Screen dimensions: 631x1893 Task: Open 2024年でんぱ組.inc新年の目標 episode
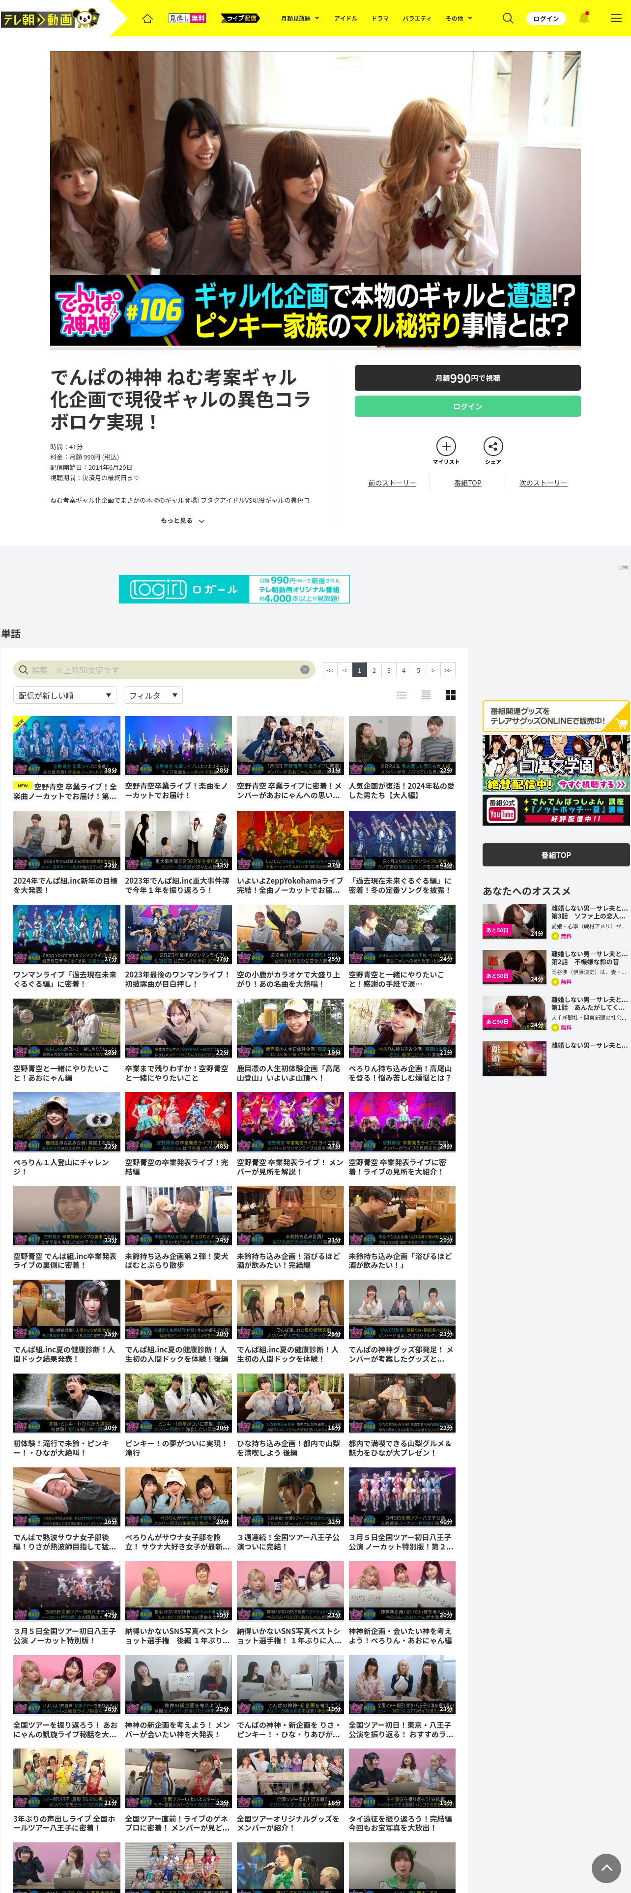coord(66,853)
